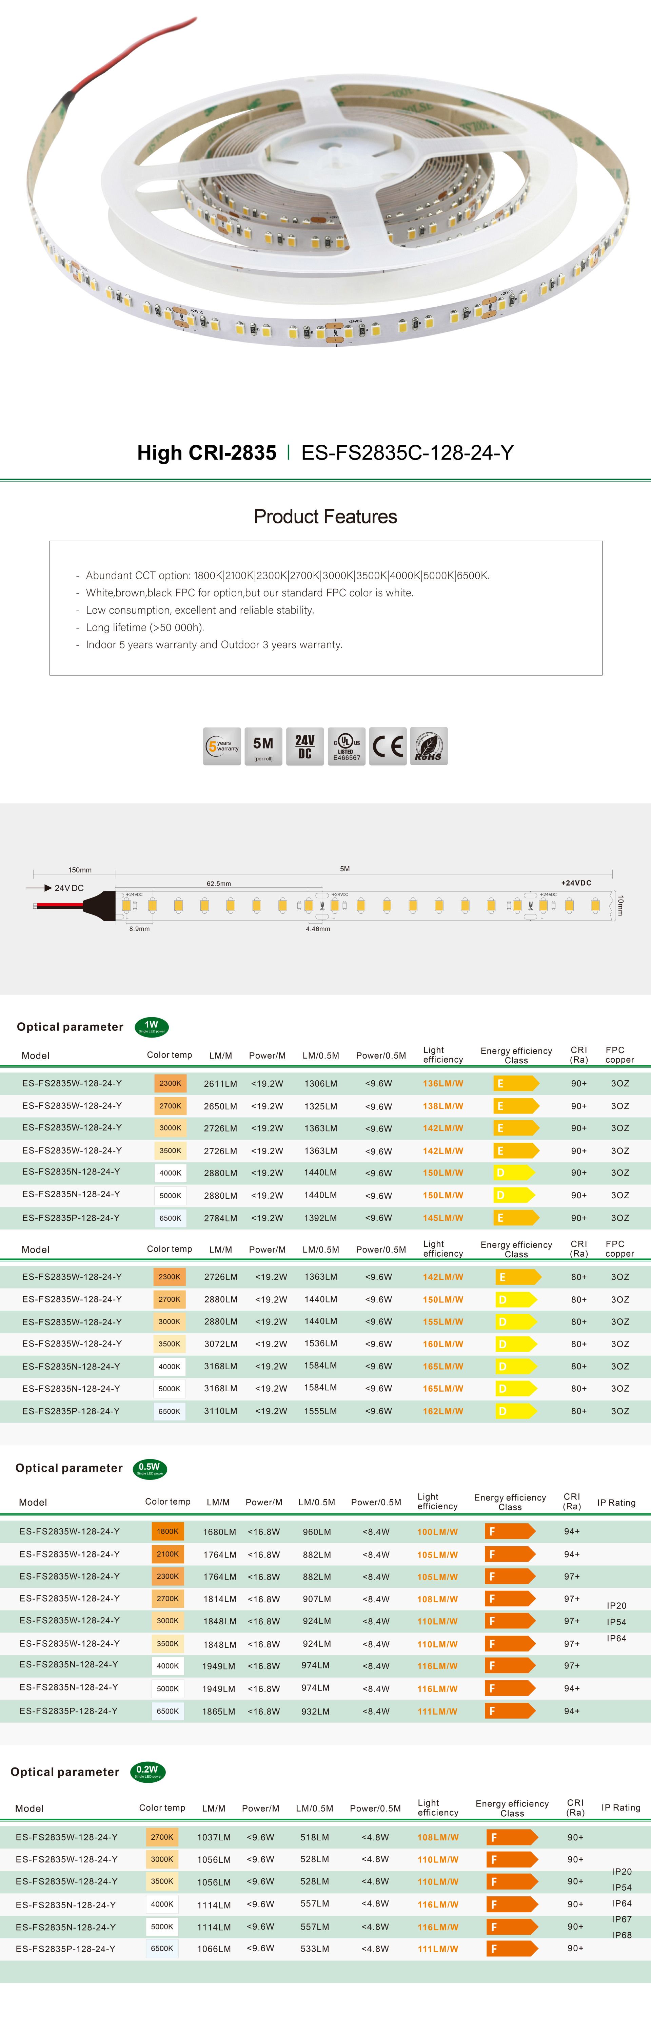Click the 932LM value
The width and height of the screenshot is (651, 2030).
tap(317, 1712)
